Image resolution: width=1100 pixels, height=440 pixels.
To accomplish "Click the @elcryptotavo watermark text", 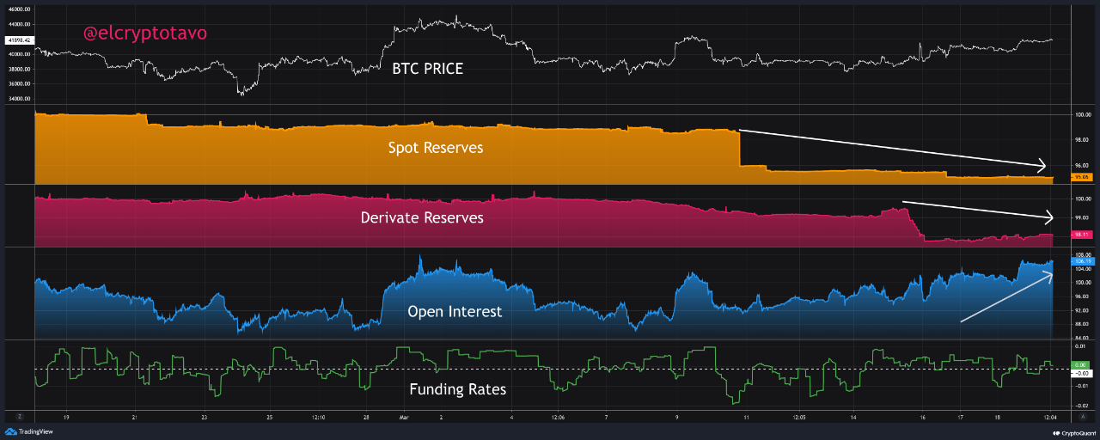I will [144, 34].
